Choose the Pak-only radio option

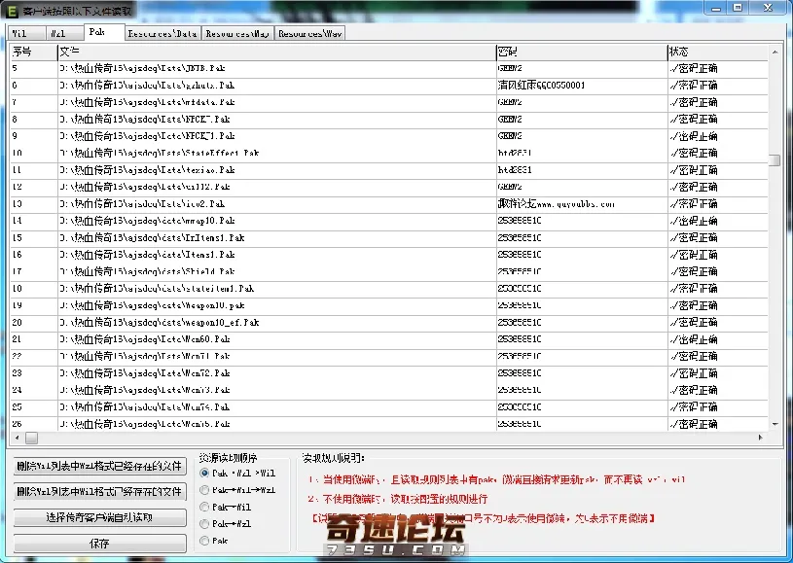click(x=214, y=541)
